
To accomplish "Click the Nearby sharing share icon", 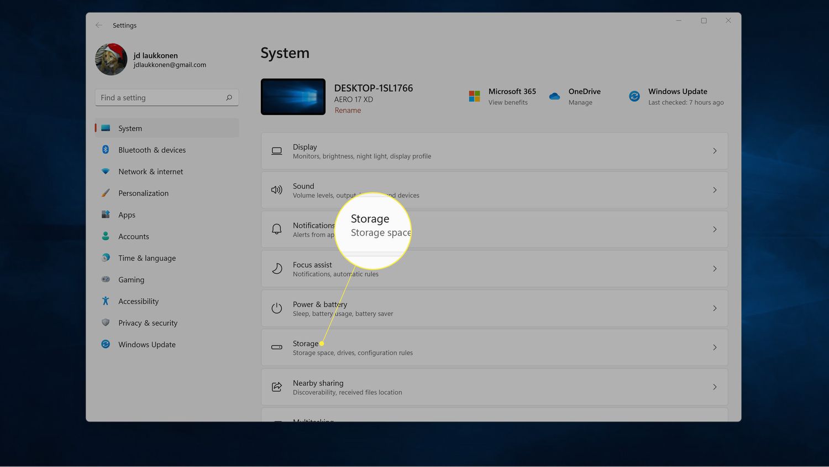I will pyautogui.click(x=277, y=387).
